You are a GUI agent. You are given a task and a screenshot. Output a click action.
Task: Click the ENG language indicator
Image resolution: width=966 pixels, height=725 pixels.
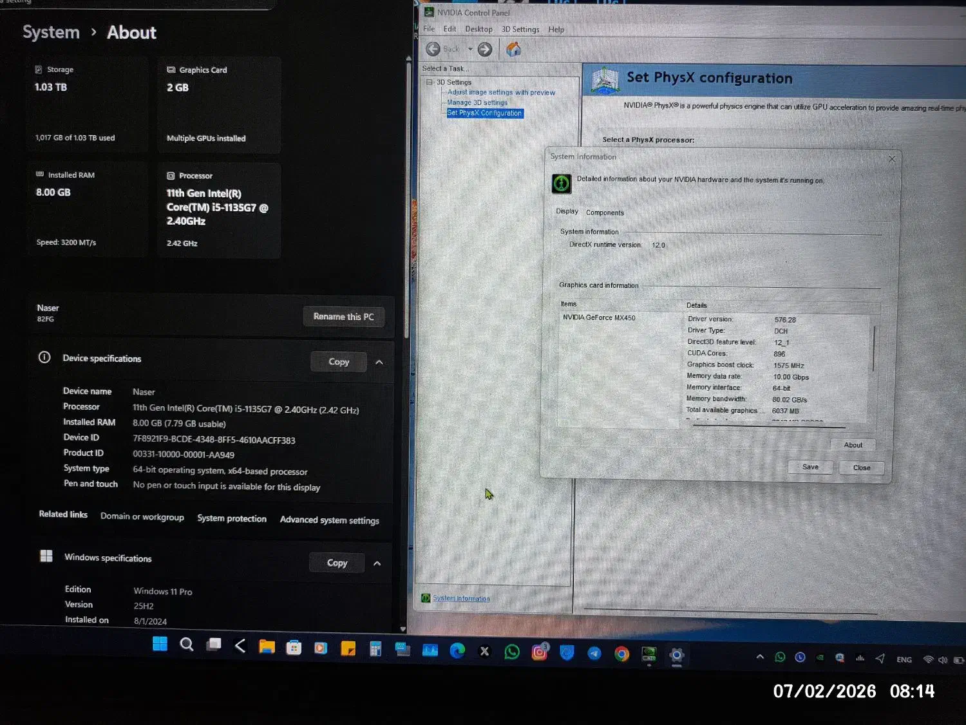pos(904,659)
